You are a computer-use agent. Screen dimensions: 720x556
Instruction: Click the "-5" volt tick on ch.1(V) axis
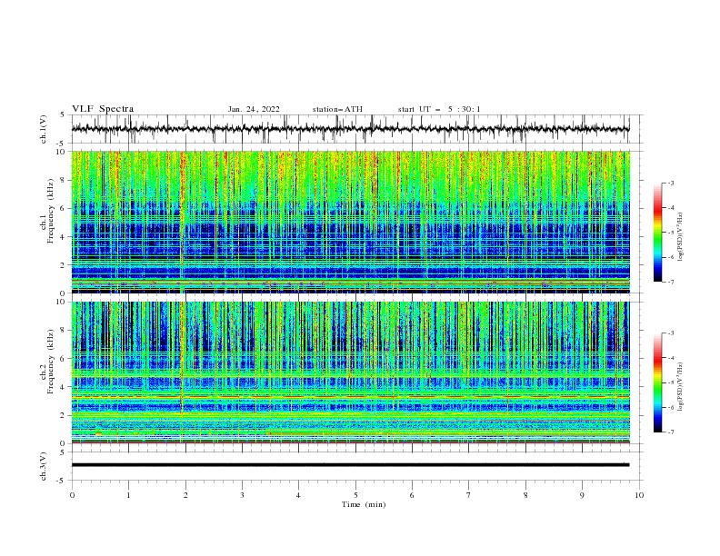coord(62,144)
